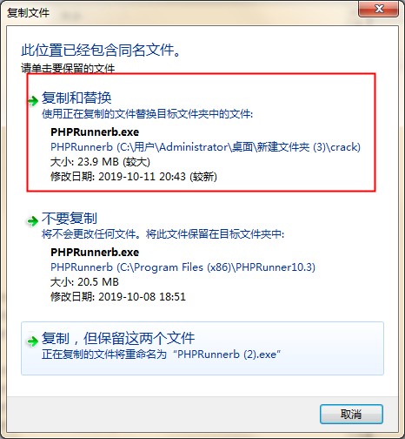Click the 2019-10-11 20:43 modified date line
The image size is (405, 439).
134,176
